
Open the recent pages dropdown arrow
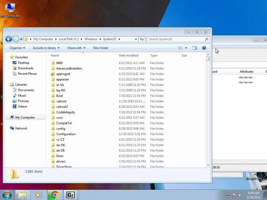tap(21, 39)
